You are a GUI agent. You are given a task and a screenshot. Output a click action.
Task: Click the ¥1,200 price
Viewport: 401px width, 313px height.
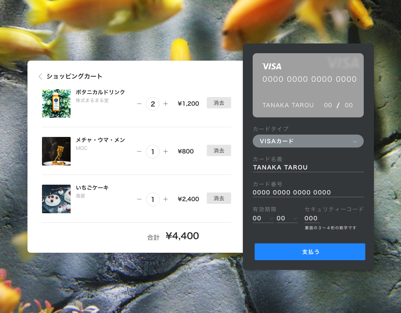(188, 104)
